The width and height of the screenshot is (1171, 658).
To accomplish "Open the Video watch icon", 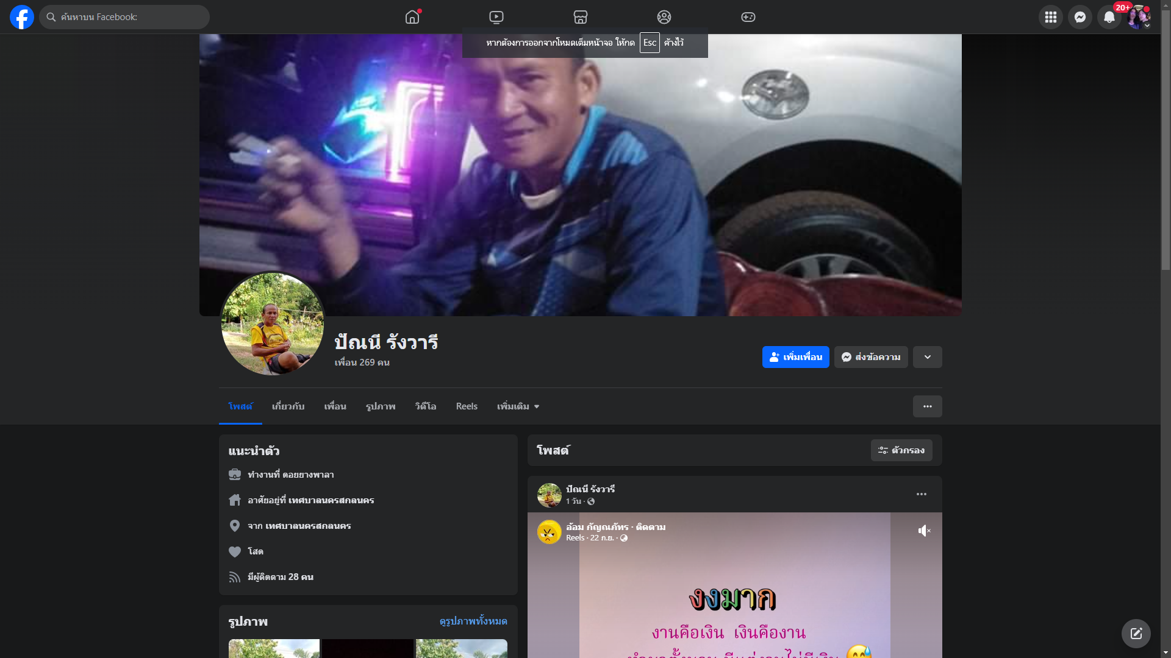I will 496,17.
